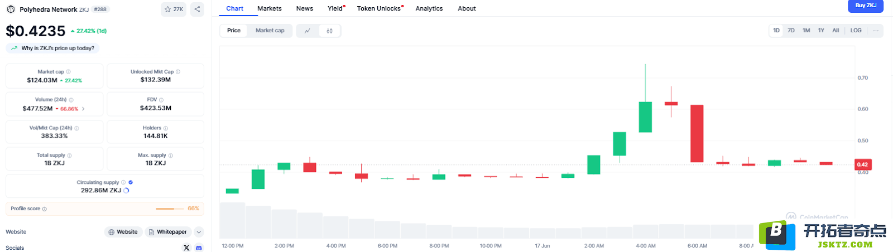Screen dimensions: 893x252
Task: Click the $477.52M volume value
Action: [x=37, y=109]
